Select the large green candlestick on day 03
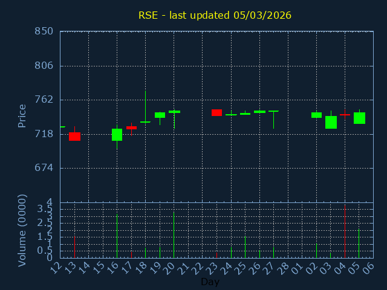The width and height of the screenshot is (387, 290). pyautogui.click(x=331, y=122)
